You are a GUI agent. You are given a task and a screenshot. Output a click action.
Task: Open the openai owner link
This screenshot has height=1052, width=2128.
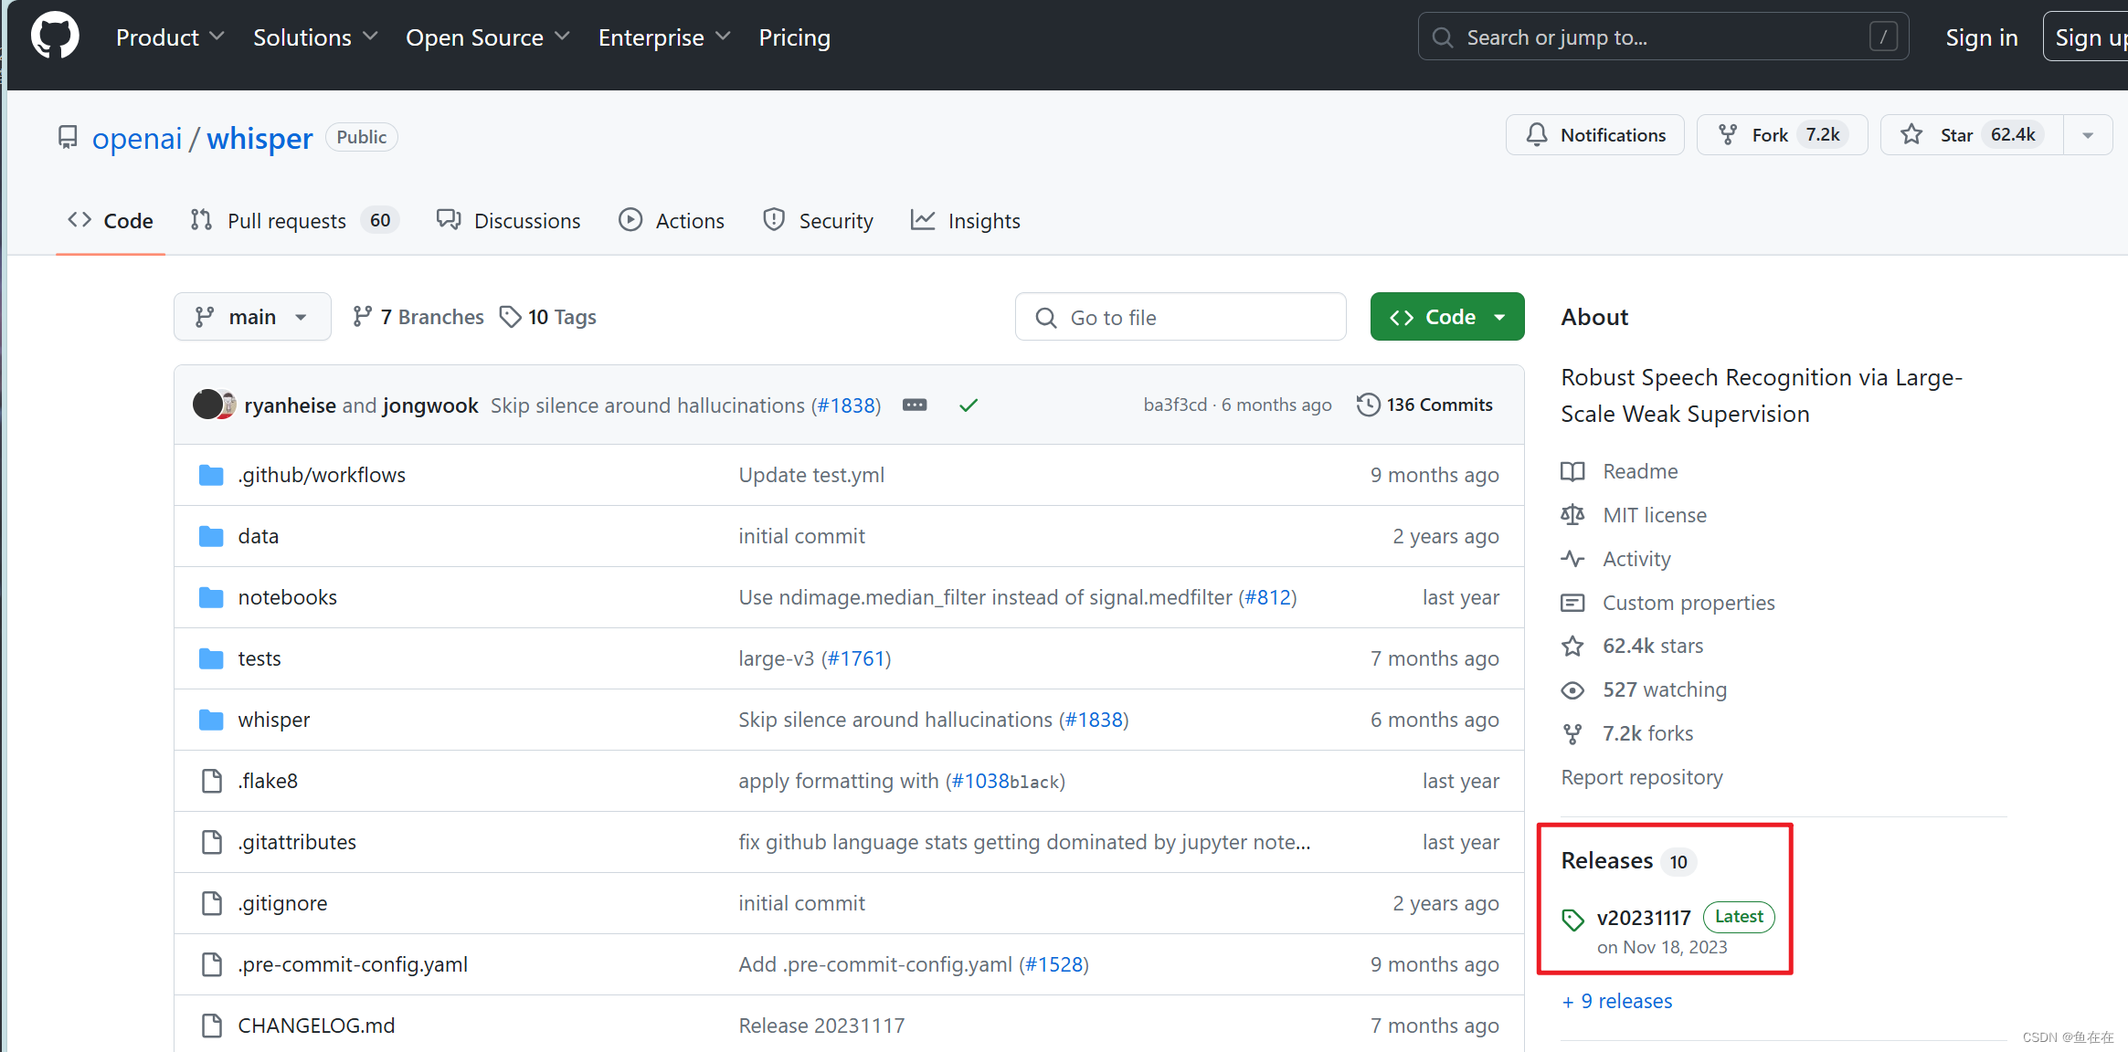(137, 138)
